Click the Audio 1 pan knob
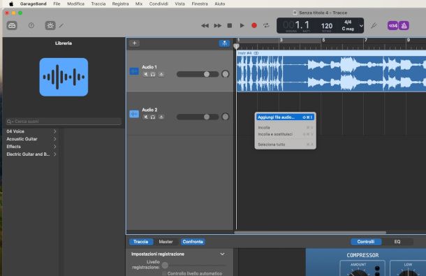This screenshot has height=276, width=426. [x=226, y=74]
